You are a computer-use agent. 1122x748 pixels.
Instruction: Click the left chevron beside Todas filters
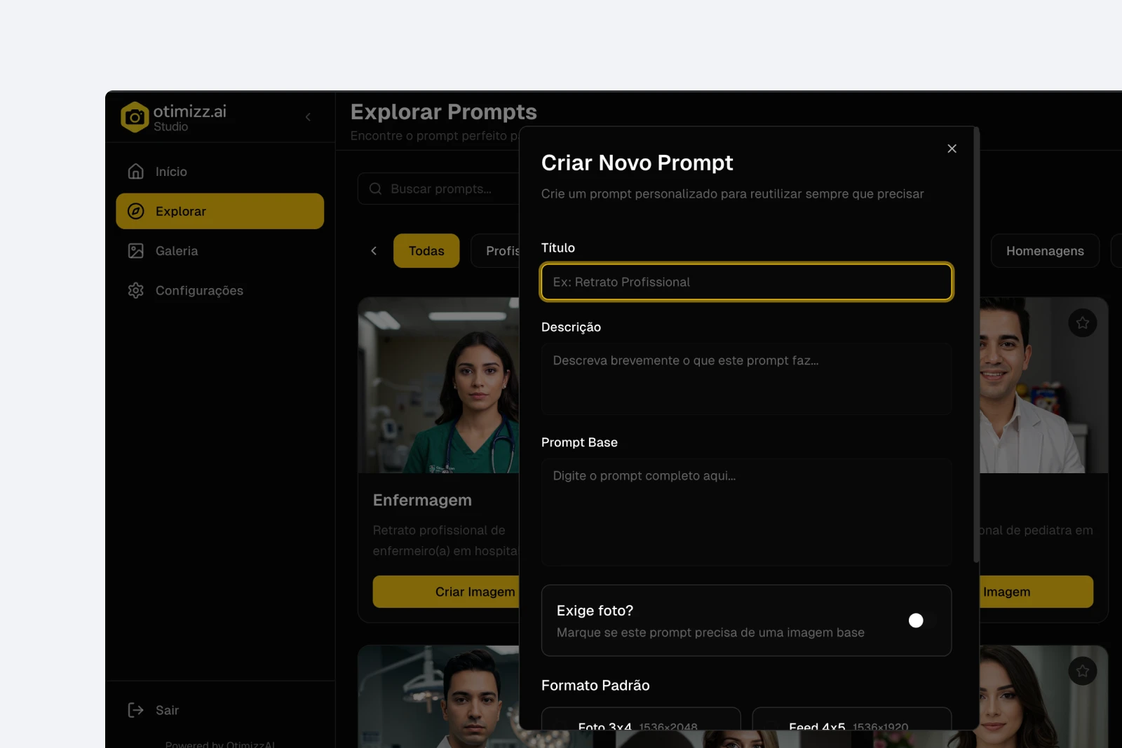(373, 250)
